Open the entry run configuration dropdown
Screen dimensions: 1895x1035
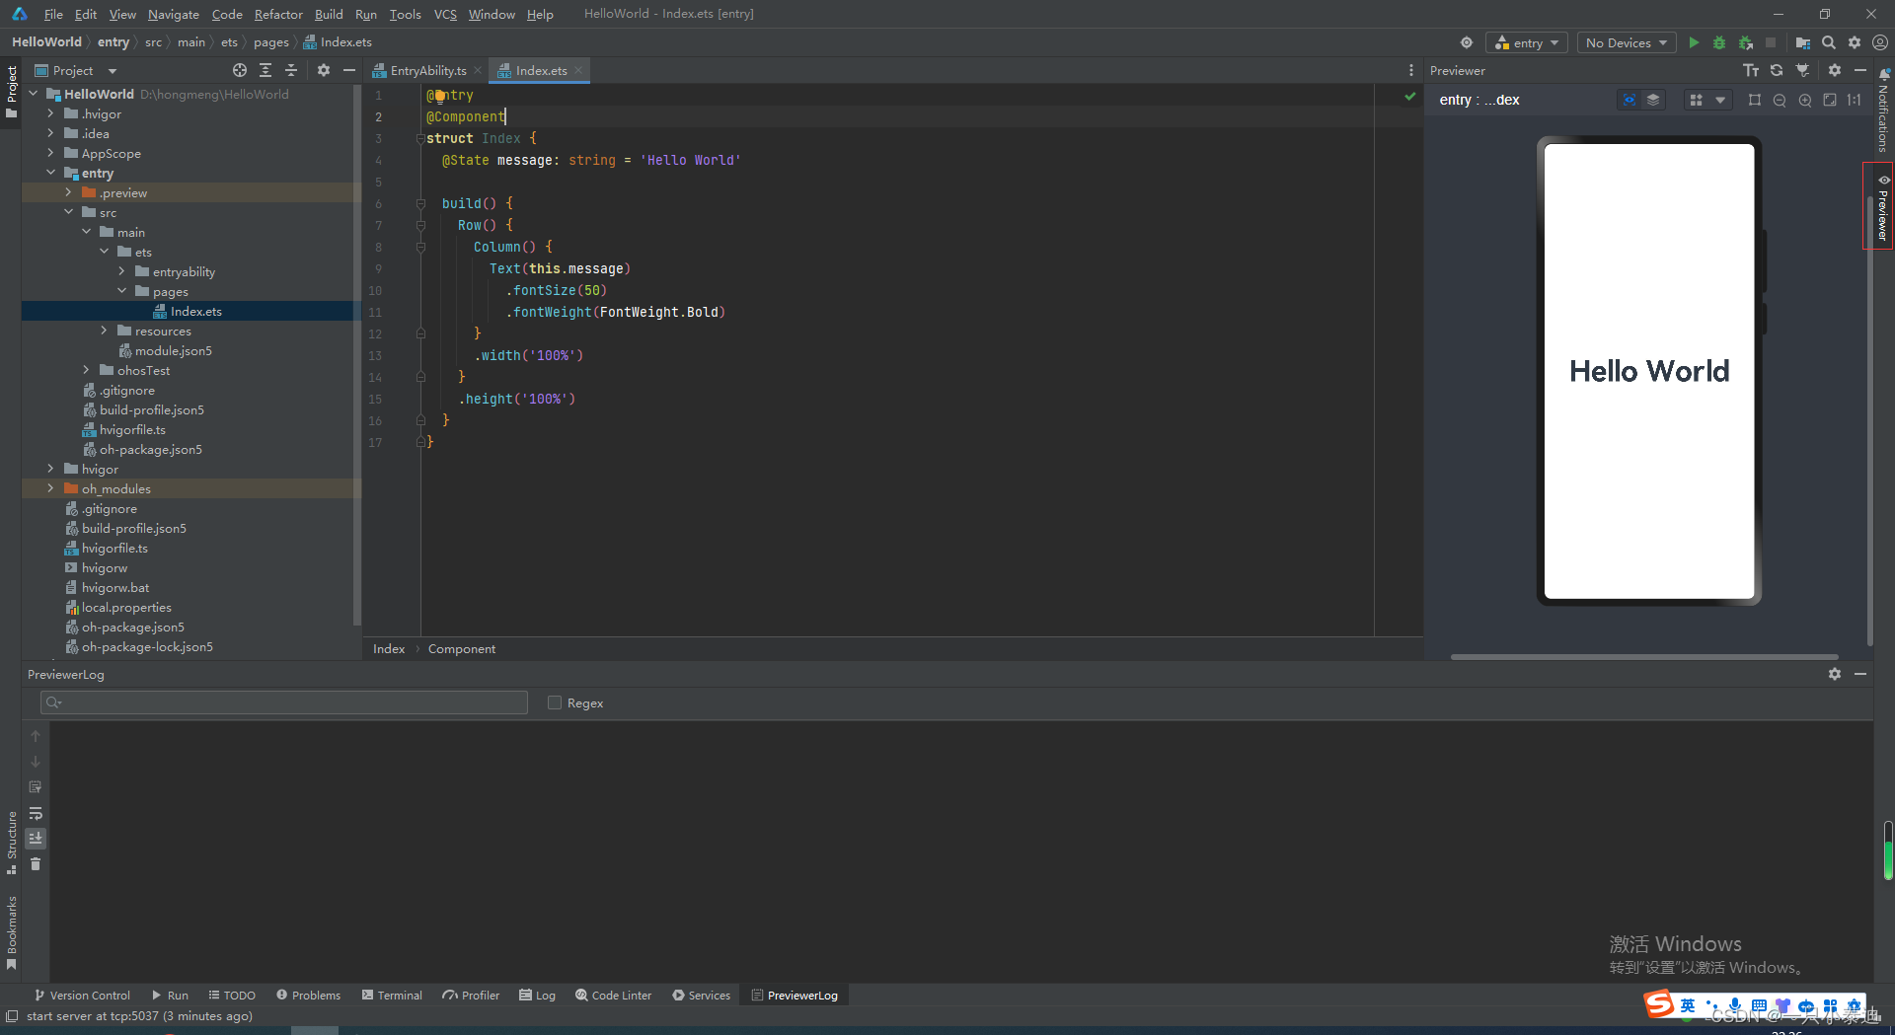1527,42
